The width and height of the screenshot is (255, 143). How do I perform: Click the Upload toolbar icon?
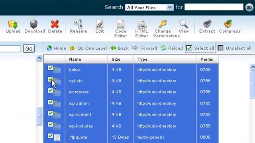(x=13, y=25)
